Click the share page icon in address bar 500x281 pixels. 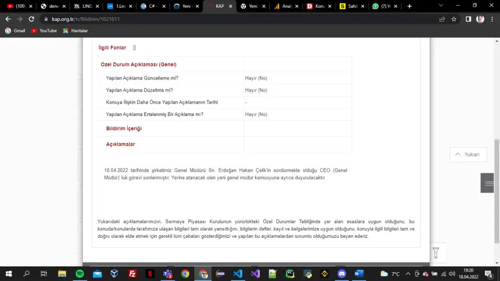click(442, 19)
